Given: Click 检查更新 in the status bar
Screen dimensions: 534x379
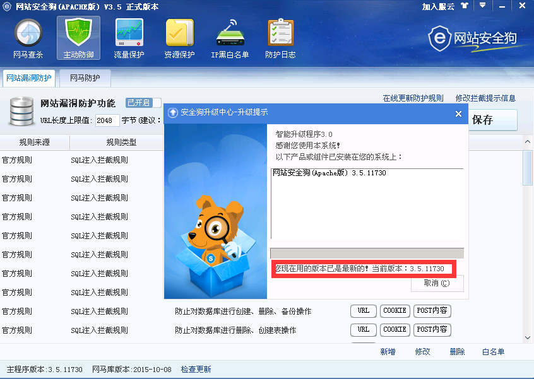Looking at the screenshot, I should click(196, 370).
